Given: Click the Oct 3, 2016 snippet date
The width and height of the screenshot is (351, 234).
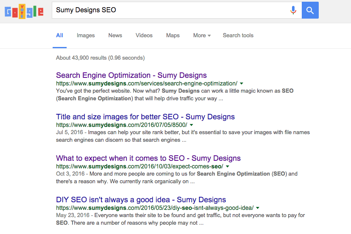Looking at the screenshot, I should 70,174.
